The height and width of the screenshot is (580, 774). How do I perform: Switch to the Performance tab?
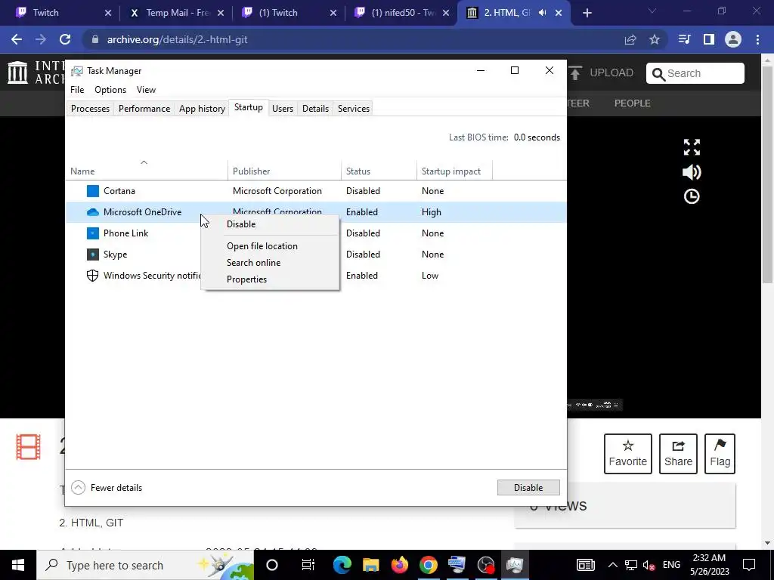tap(144, 109)
